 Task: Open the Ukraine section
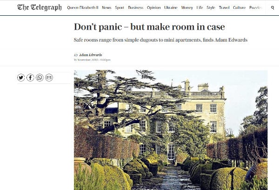tap(171, 7)
